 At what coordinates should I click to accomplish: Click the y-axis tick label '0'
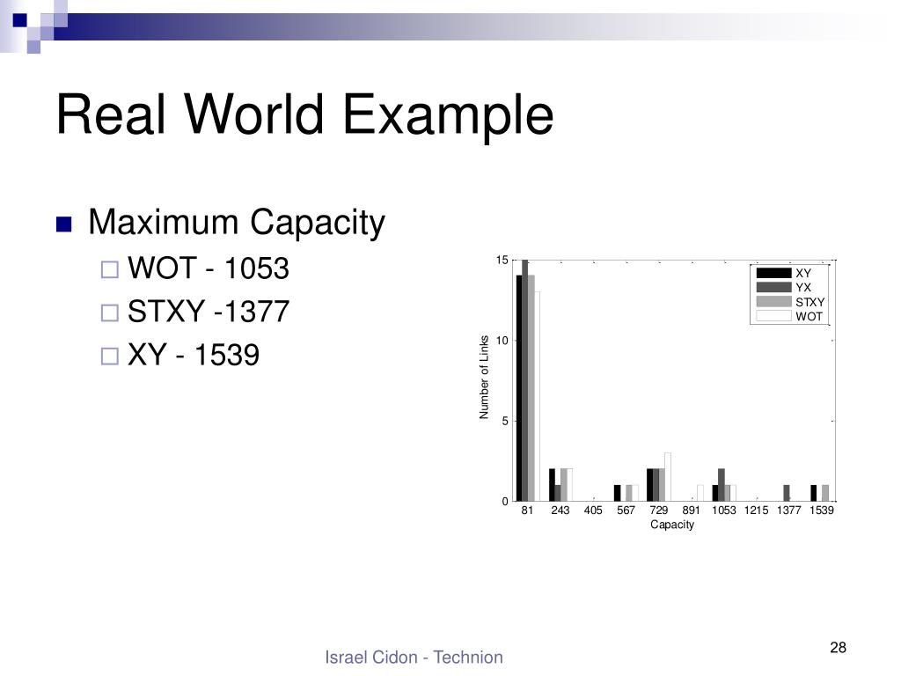[505, 502]
